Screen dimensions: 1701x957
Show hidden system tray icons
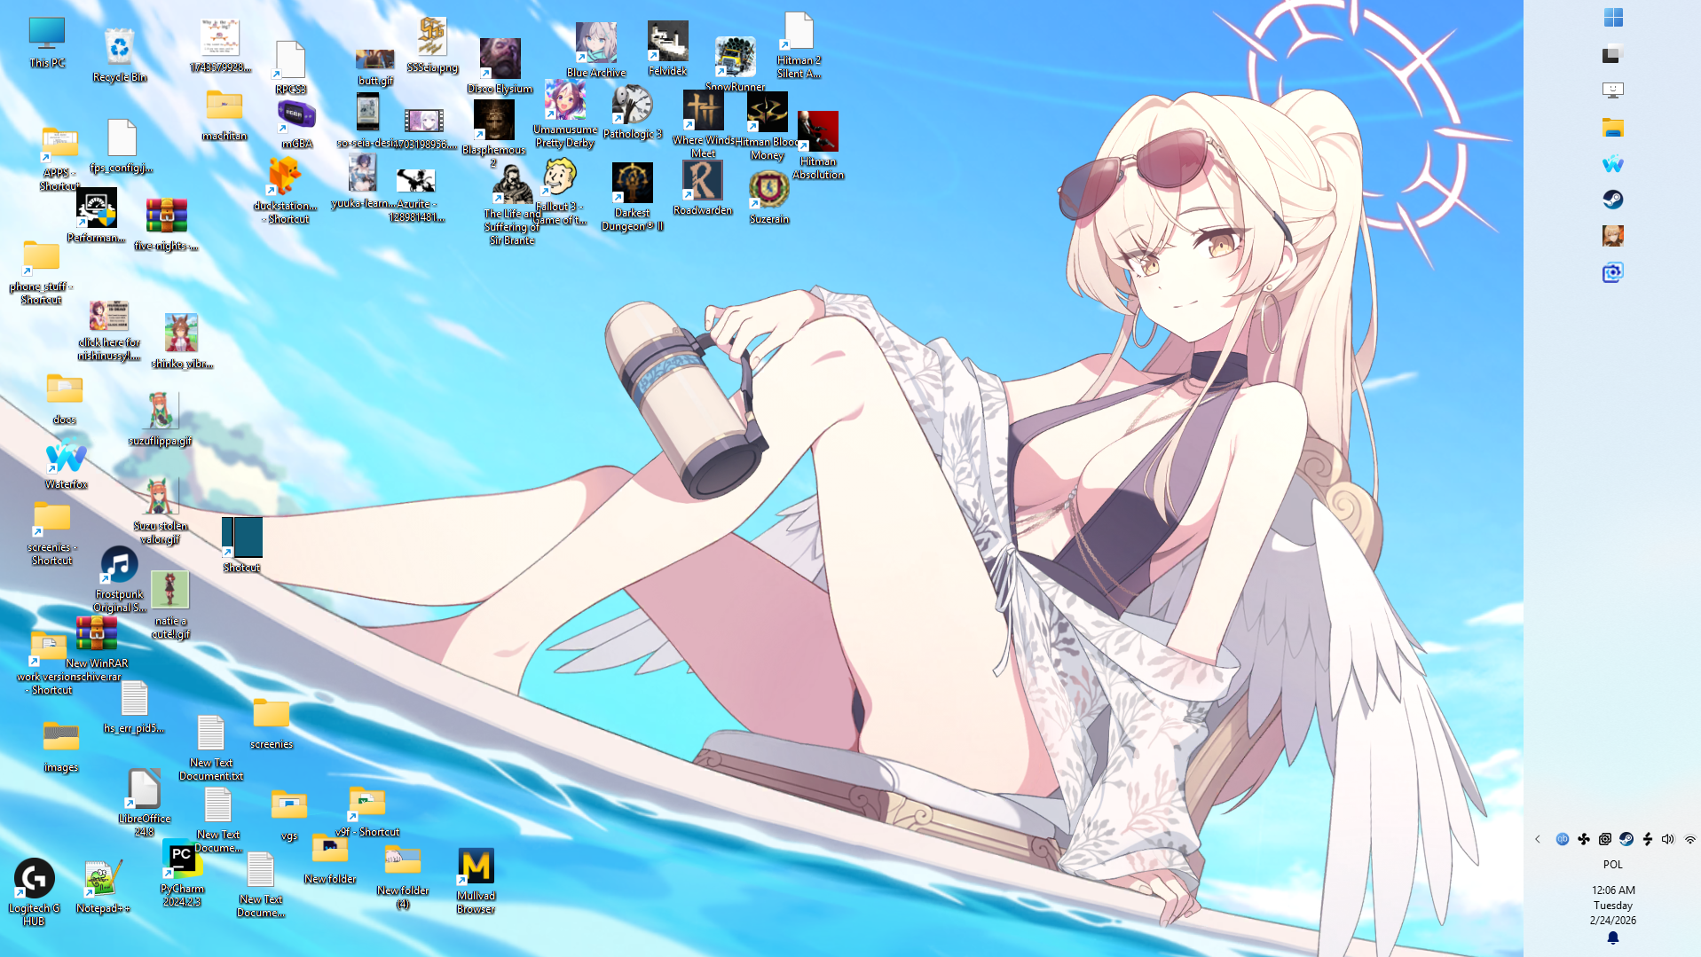[x=1538, y=839]
